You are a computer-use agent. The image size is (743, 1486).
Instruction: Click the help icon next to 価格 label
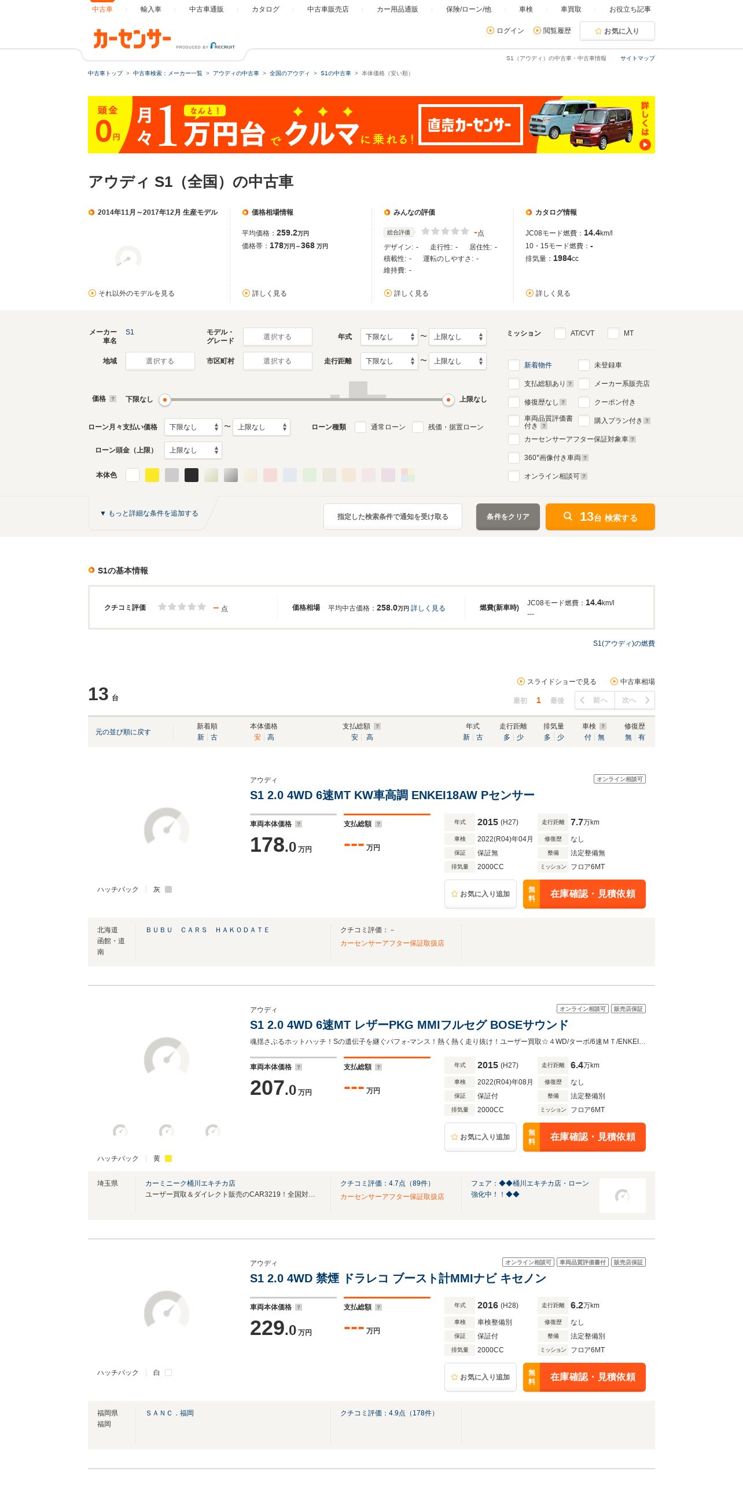point(113,399)
